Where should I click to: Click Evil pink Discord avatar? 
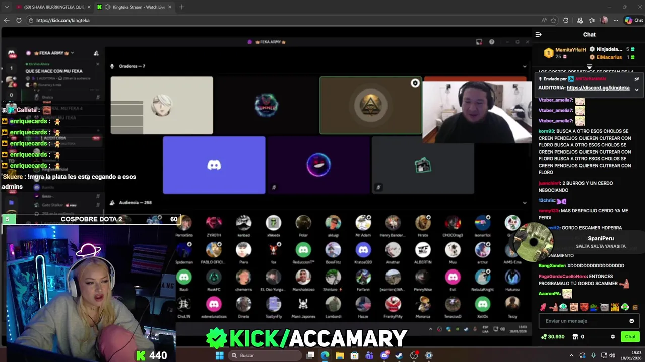(x=453, y=277)
